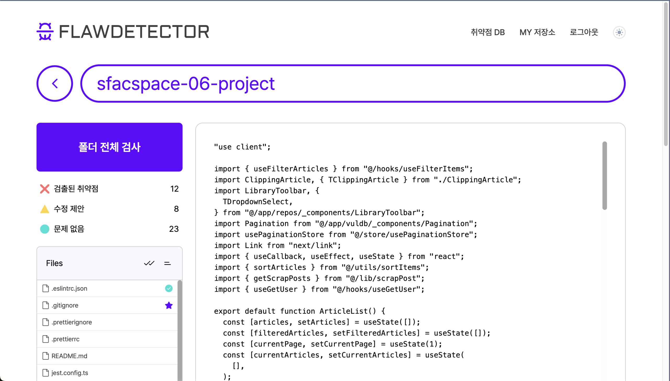Image resolution: width=670 pixels, height=381 pixels.
Task: Open the .gitignore file
Action: pyautogui.click(x=107, y=305)
